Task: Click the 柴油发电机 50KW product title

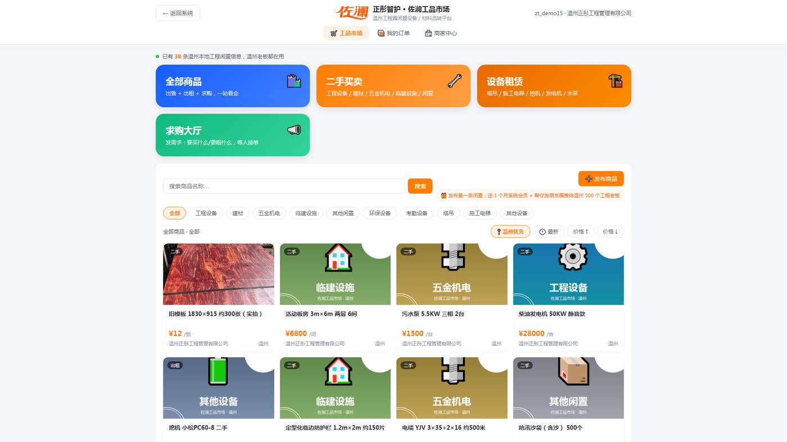Action: [552, 314]
